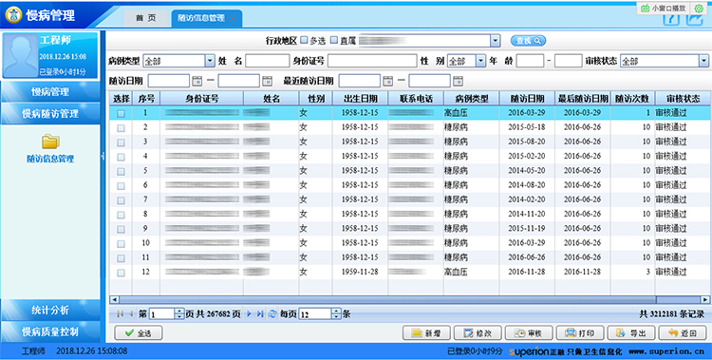The height and width of the screenshot is (360, 712).
Task: Click the 修改 edit button
Action: click(478, 333)
